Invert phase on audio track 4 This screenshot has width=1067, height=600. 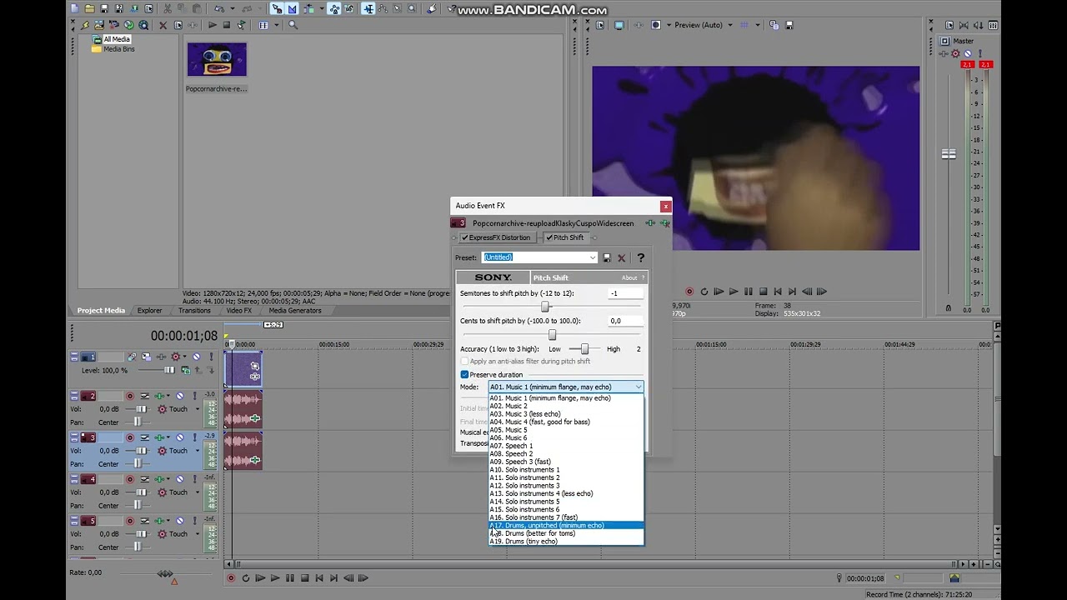[145, 479]
